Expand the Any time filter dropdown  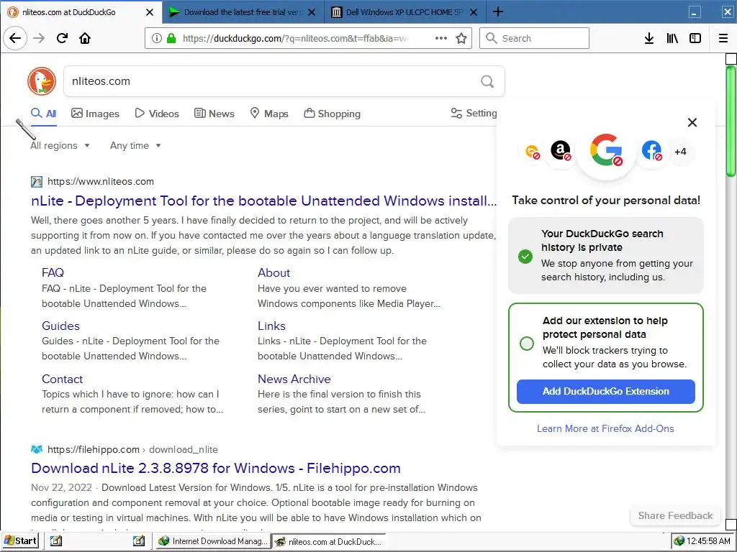[x=136, y=145]
